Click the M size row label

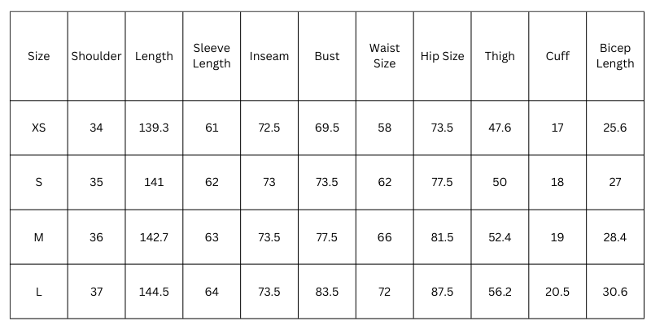[38, 237]
